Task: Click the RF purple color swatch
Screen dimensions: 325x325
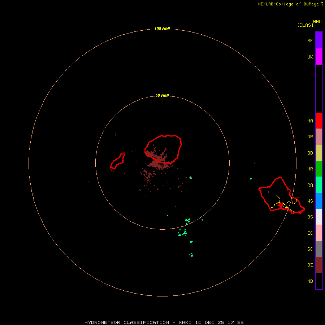Action: [x=319, y=40]
